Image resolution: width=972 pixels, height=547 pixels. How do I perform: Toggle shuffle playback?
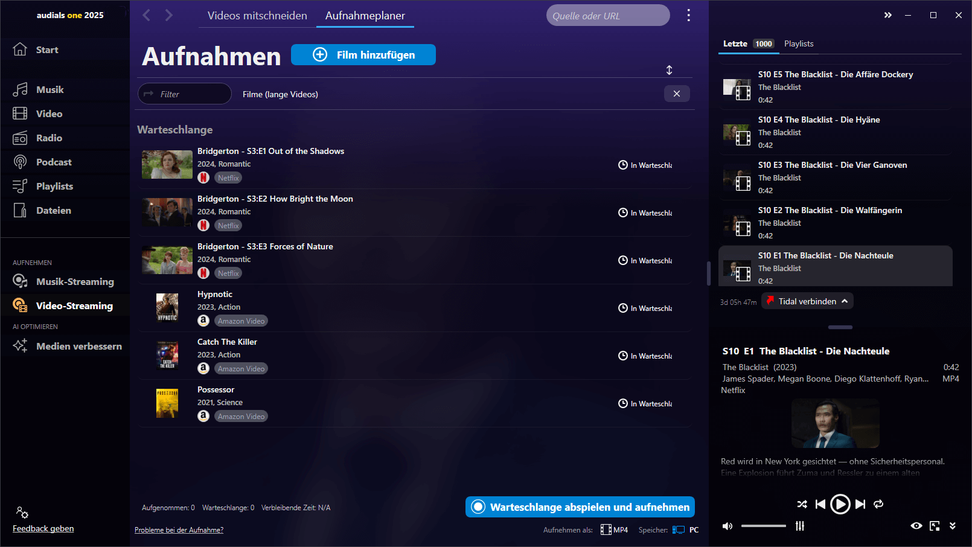(x=802, y=504)
